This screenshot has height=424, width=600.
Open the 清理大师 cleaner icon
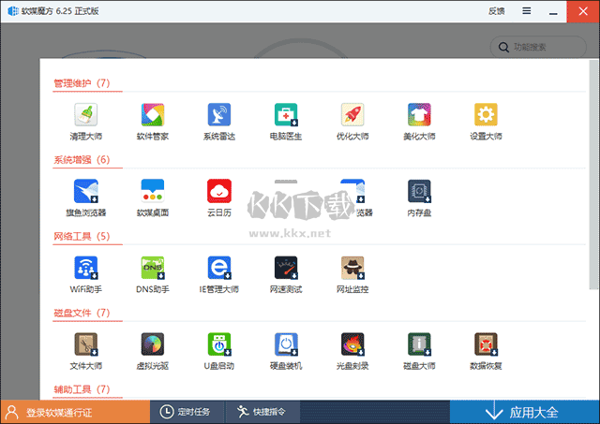(x=85, y=114)
